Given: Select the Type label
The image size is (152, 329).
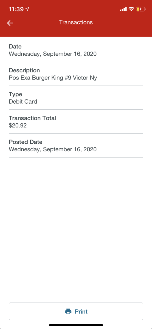Looking at the screenshot, I should tap(15, 94).
